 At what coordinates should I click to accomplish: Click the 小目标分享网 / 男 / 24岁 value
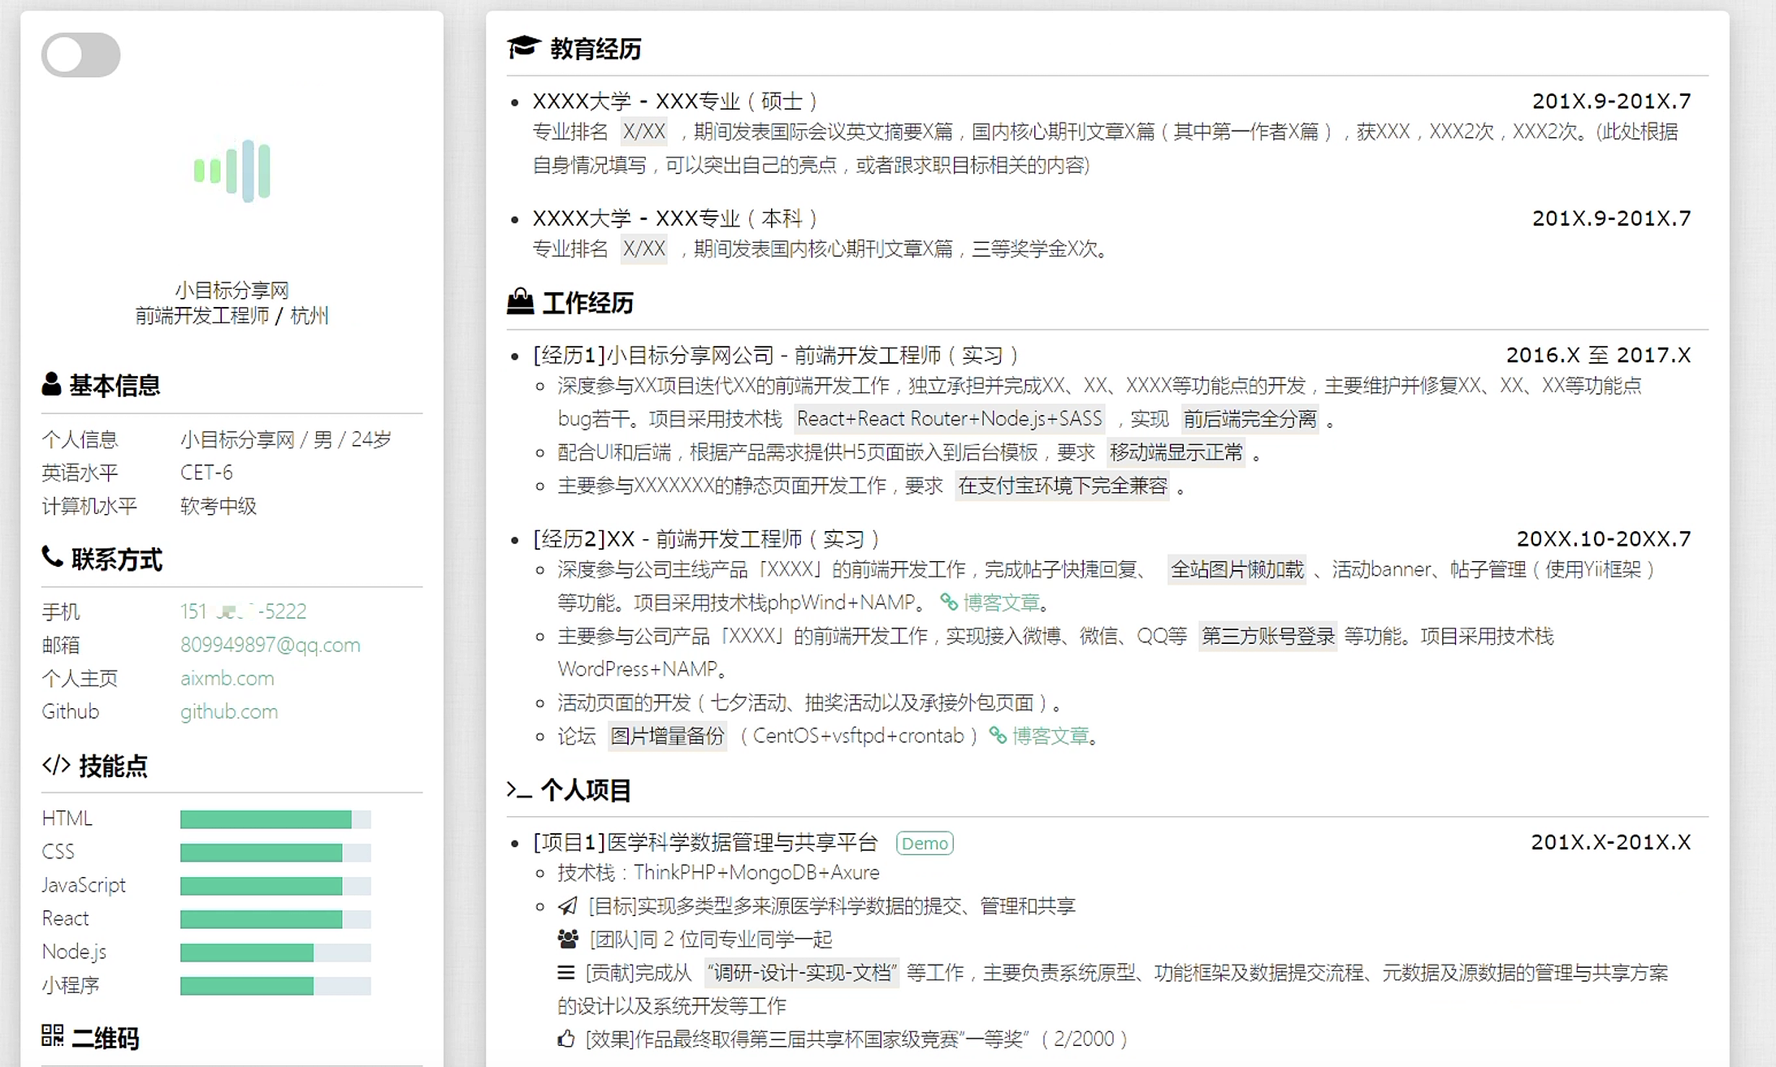[286, 439]
